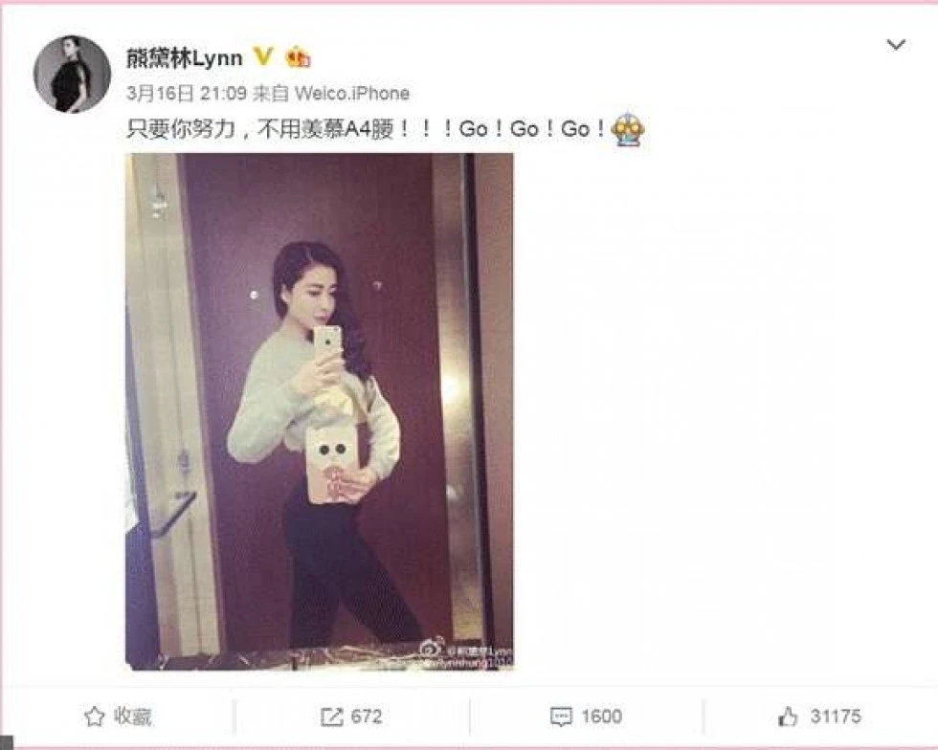Expand the 1600 comments section
This screenshot has height=750, width=938.
pyautogui.click(x=586, y=717)
